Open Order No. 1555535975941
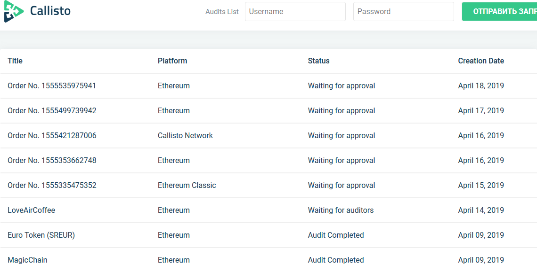The height and width of the screenshot is (272, 537). (x=52, y=86)
